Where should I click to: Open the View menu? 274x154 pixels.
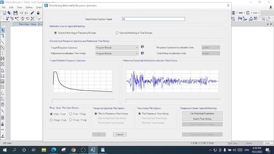pos(19,7)
